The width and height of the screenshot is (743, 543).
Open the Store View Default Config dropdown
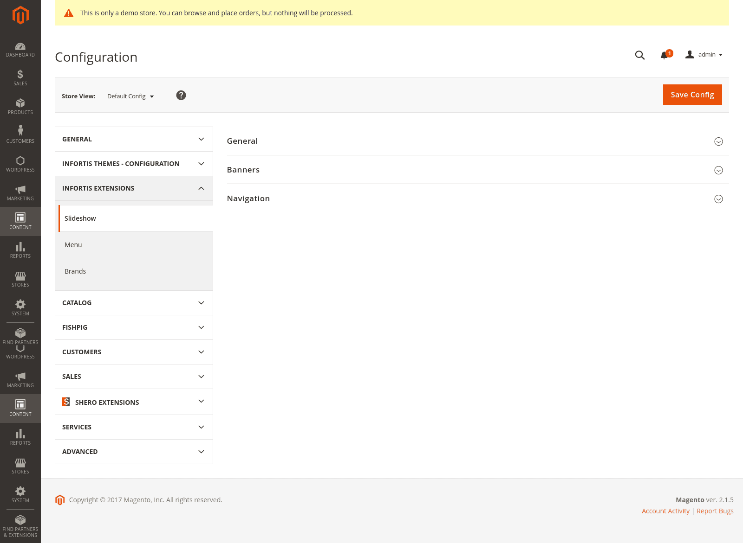(130, 96)
